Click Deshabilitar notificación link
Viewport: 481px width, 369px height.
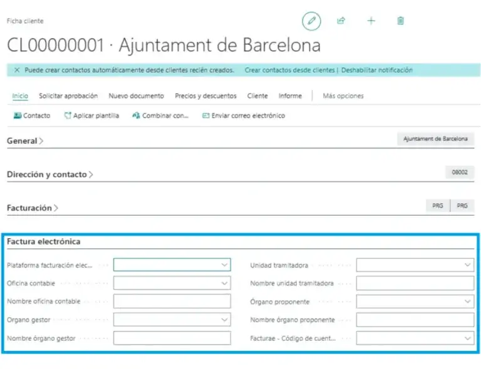pos(376,70)
